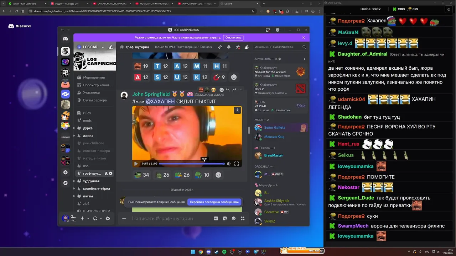
Task: Toggle the reaction with count 10
Action: 202,175
